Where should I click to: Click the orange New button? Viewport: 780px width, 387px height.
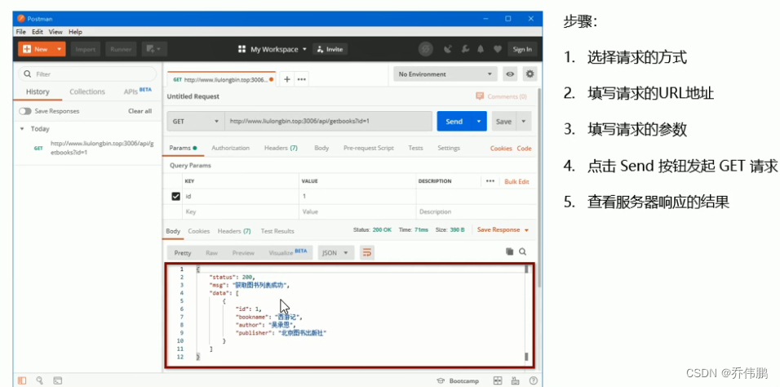pyautogui.click(x=36, y=49)
